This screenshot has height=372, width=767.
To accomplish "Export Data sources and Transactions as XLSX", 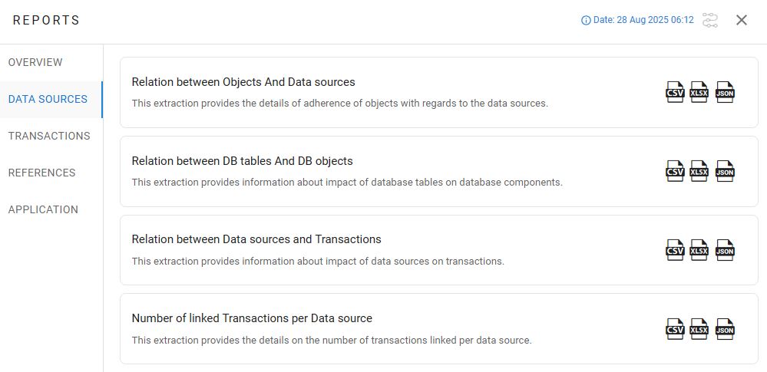I will point(699,250).
